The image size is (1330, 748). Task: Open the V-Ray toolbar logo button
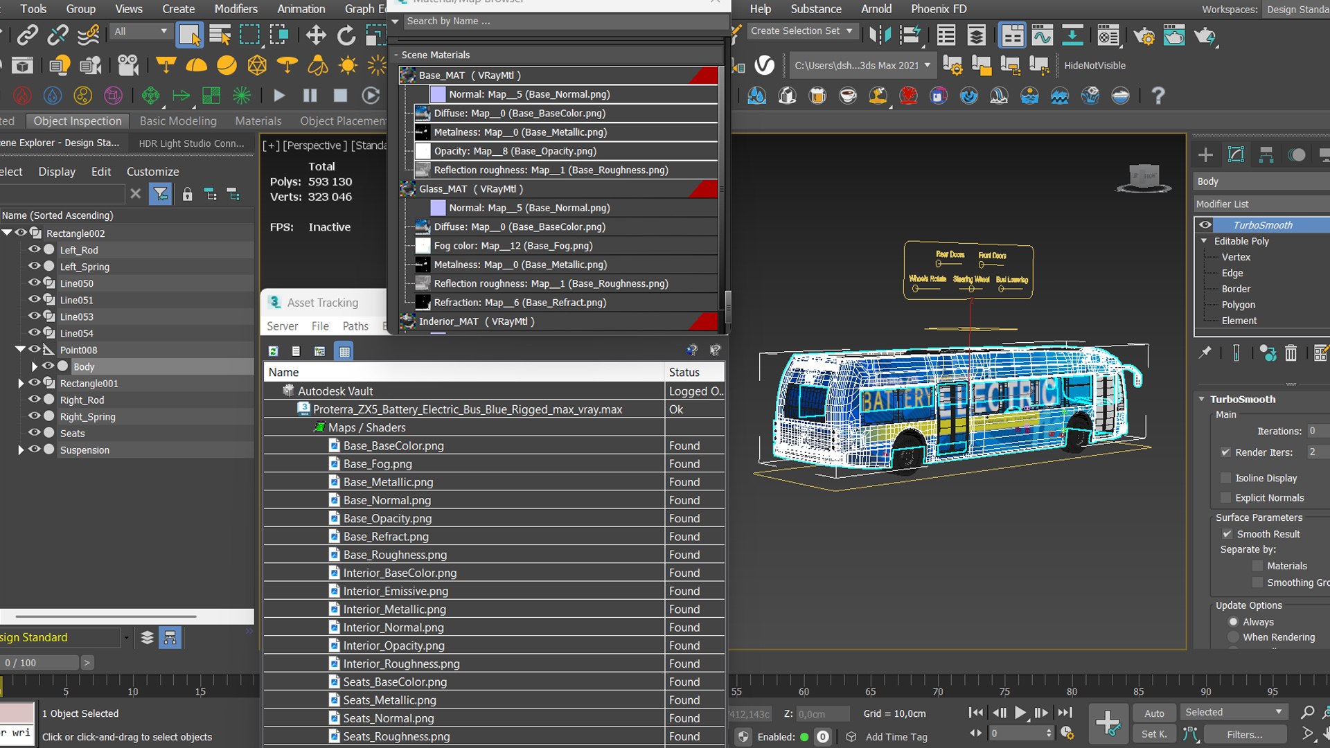[x=764, y=65]
